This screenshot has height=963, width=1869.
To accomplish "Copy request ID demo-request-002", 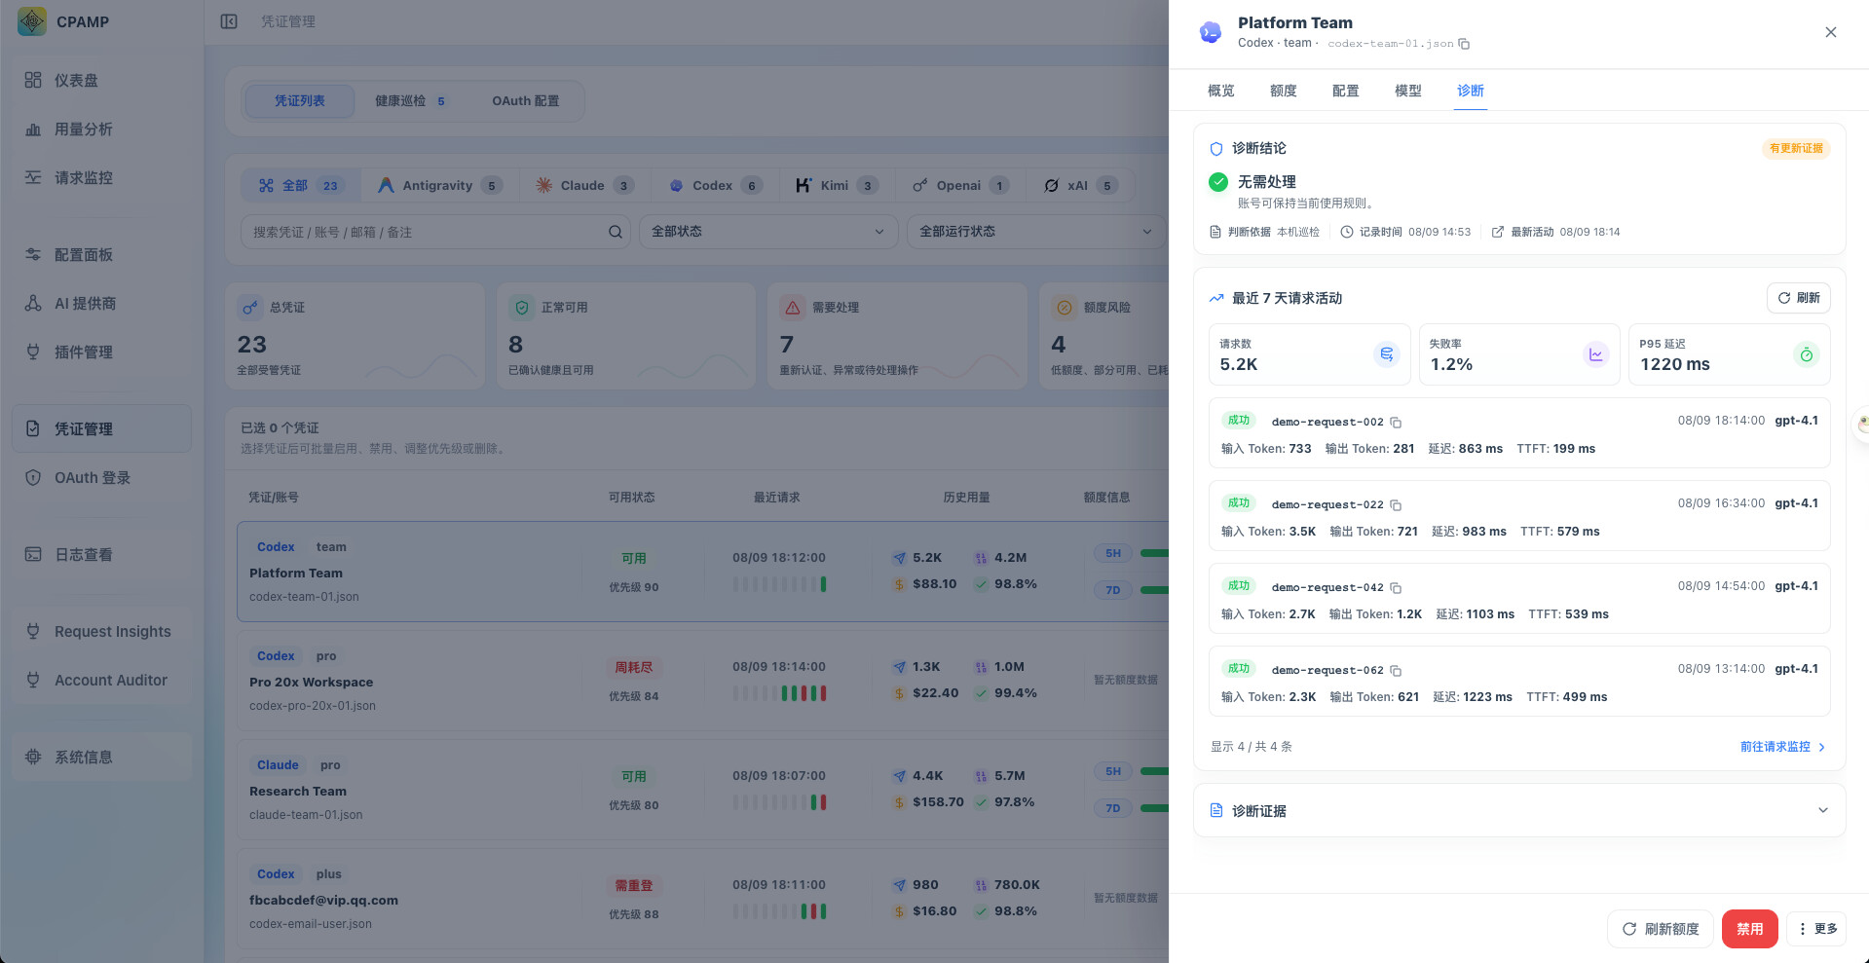I will pos(1396,423).
